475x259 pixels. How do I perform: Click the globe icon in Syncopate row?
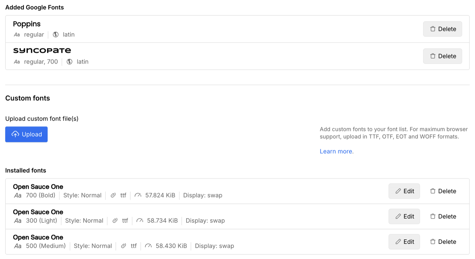(69, 62)
